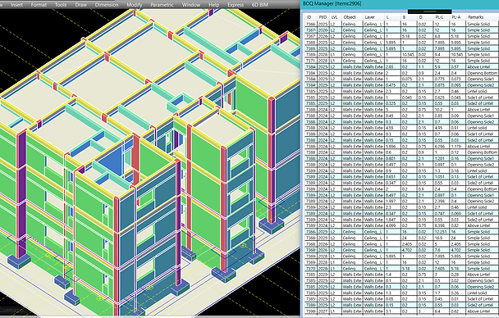Open the Express menu
This screenshot has width=499, height=318.
(x=236, y=5)
